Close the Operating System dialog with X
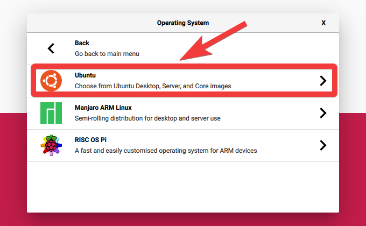The image size is (366, 226). (323, 23)
